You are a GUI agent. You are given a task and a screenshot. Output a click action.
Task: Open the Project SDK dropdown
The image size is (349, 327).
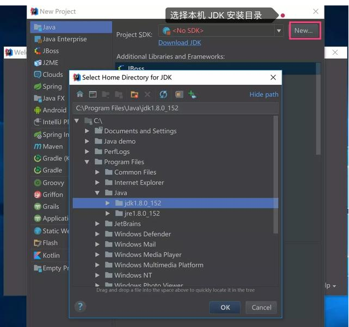click(x=279, y=31)
